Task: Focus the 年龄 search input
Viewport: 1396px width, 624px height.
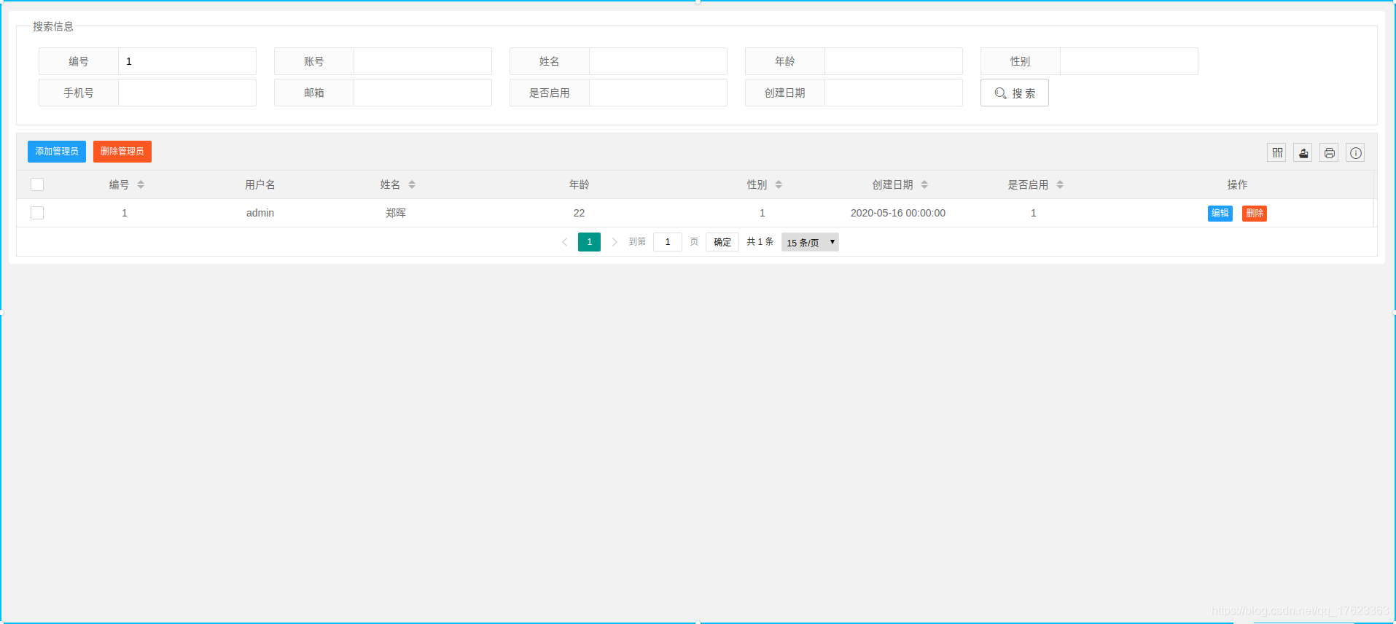Action: [894, 61]
